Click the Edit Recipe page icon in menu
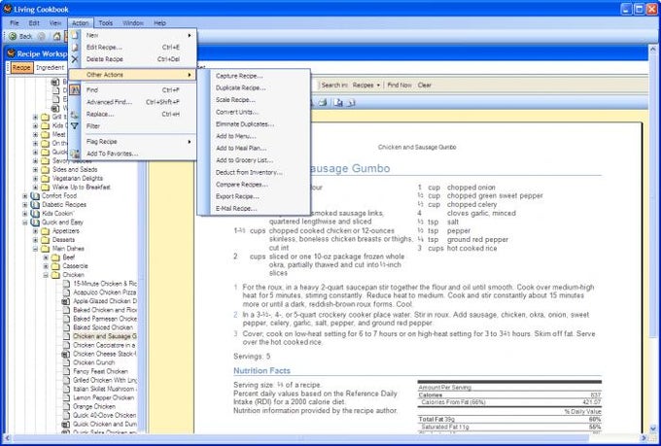The width and height of the screenshot is (661, 446). [75, 48]
